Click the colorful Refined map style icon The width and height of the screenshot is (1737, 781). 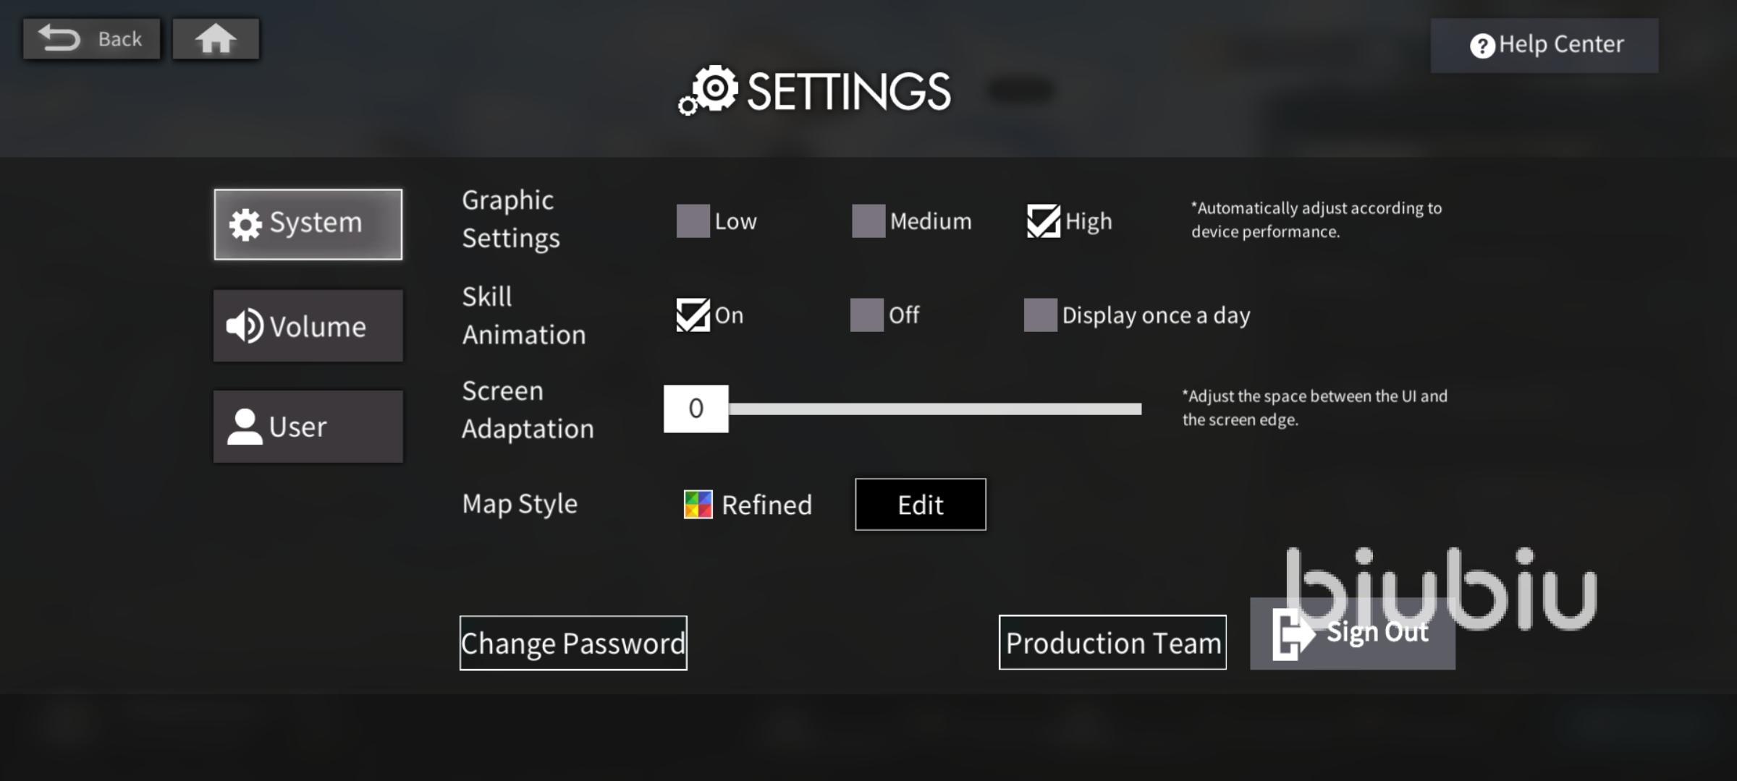coord(698,505)
